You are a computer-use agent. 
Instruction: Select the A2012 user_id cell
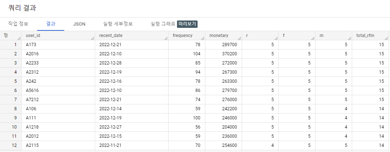tap(58, 136)
